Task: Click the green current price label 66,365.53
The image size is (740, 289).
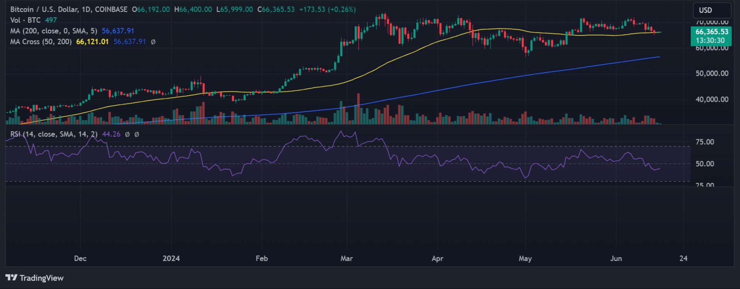Action: [x=711, y=32]
